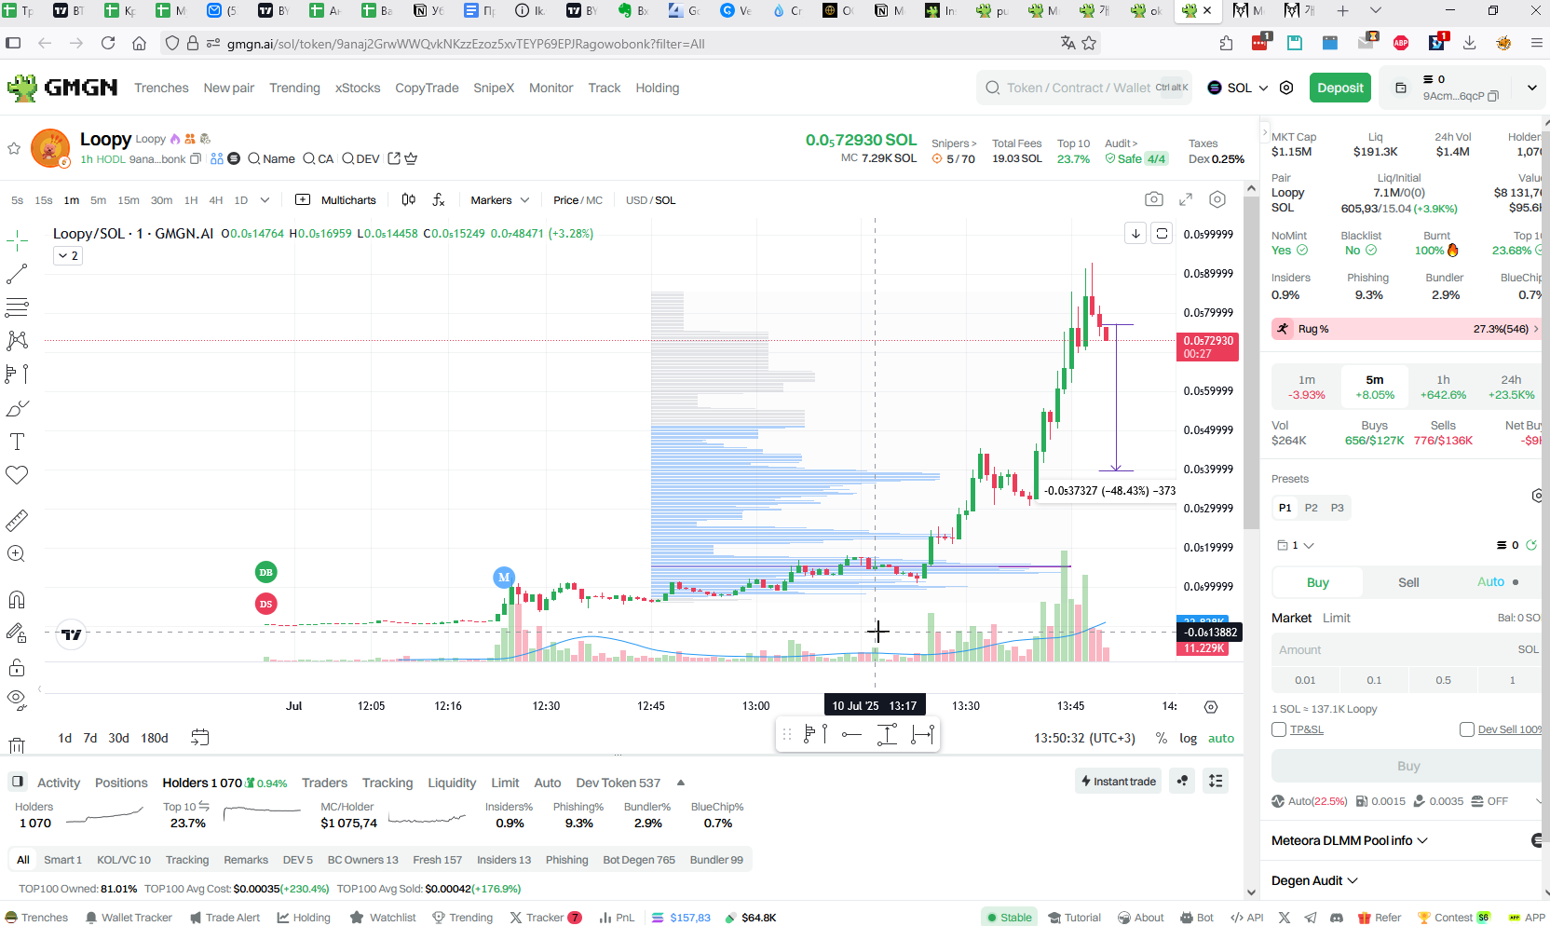Open the Fibonacci retracement tools
The height and width of the screenshot is (926, 1550).
(x=17, y=306)
